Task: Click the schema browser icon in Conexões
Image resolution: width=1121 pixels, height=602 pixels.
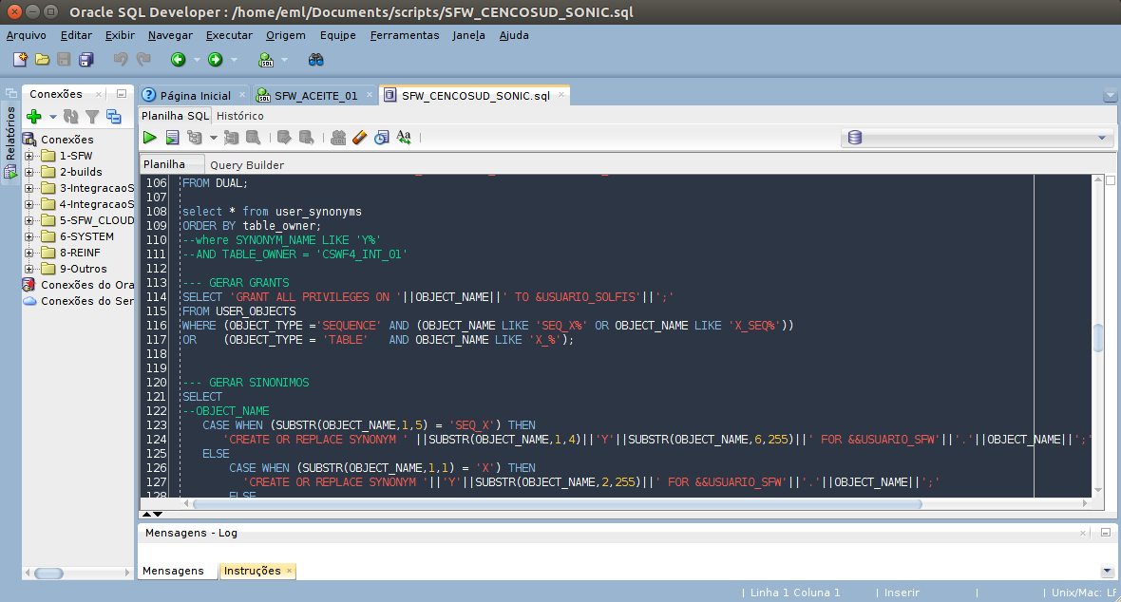Action: coord(114,116)
